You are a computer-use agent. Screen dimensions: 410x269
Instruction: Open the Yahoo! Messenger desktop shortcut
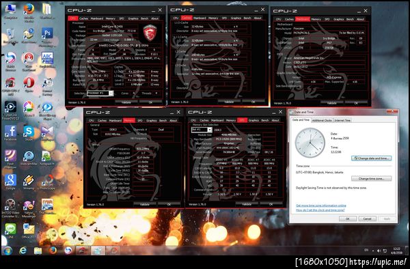click(x=29, y=209)
